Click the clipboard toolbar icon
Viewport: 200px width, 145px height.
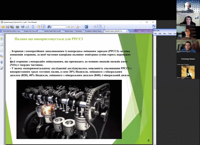pos(33,27)
